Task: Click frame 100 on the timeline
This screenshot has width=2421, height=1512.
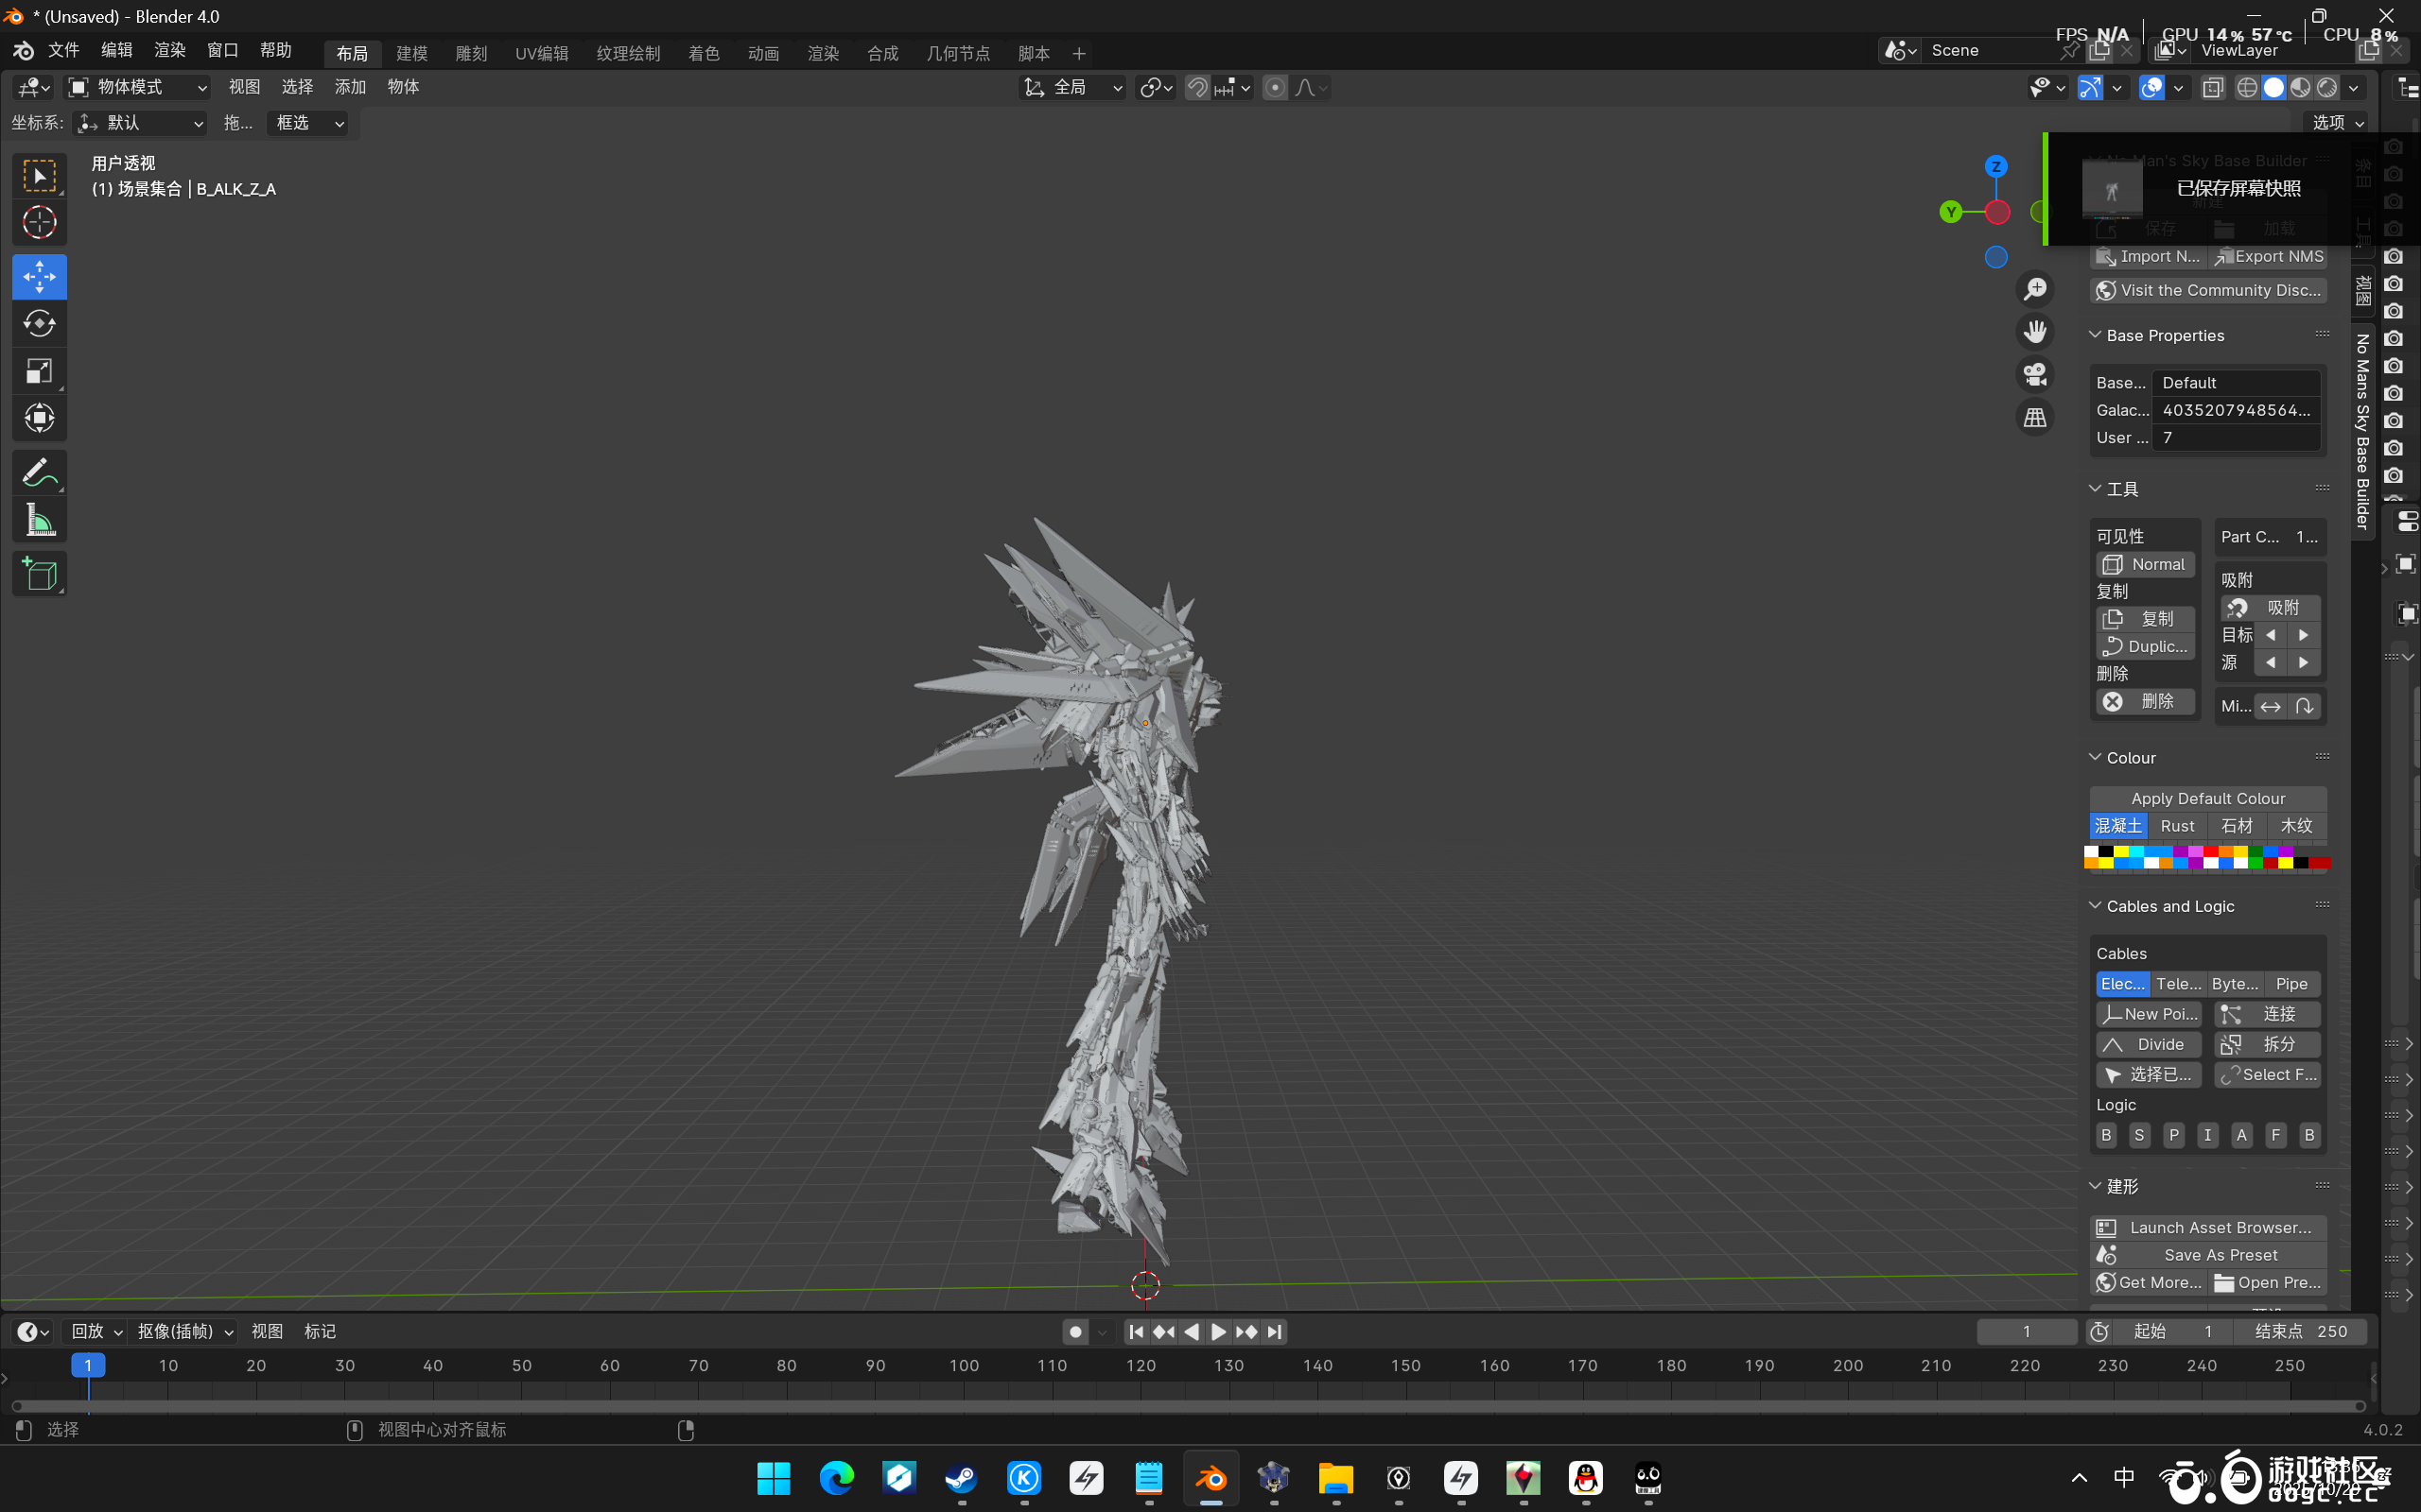Action: coord(964,1365)
